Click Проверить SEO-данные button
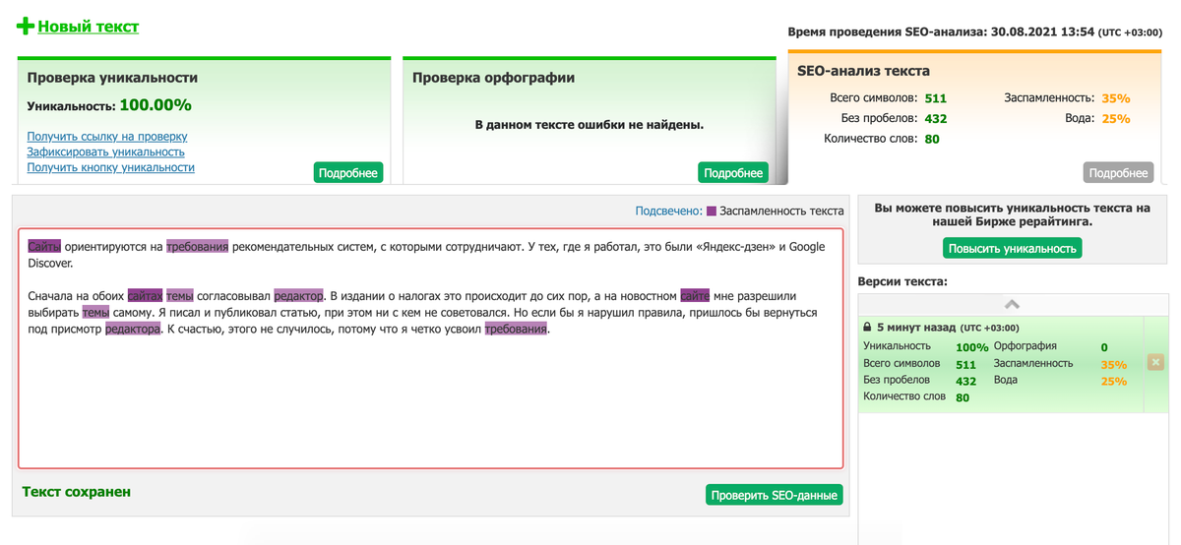The image size is (1181, 545). click(776, 494)
